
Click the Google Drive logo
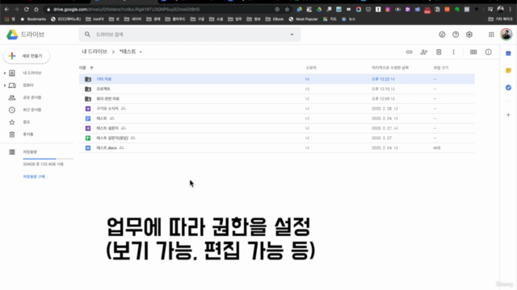coord(12,35)
